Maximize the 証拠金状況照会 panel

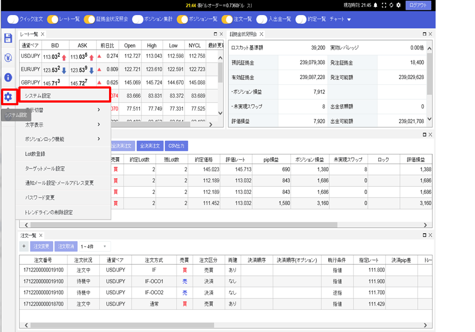tap(424, 34)
